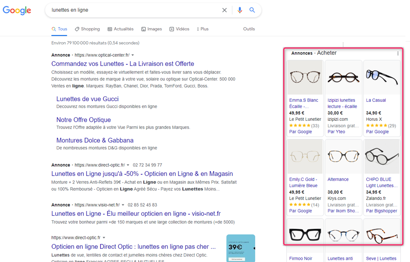Switch to the Shopping tab
The height and width of the screenshot is (262, 410).
87,29
